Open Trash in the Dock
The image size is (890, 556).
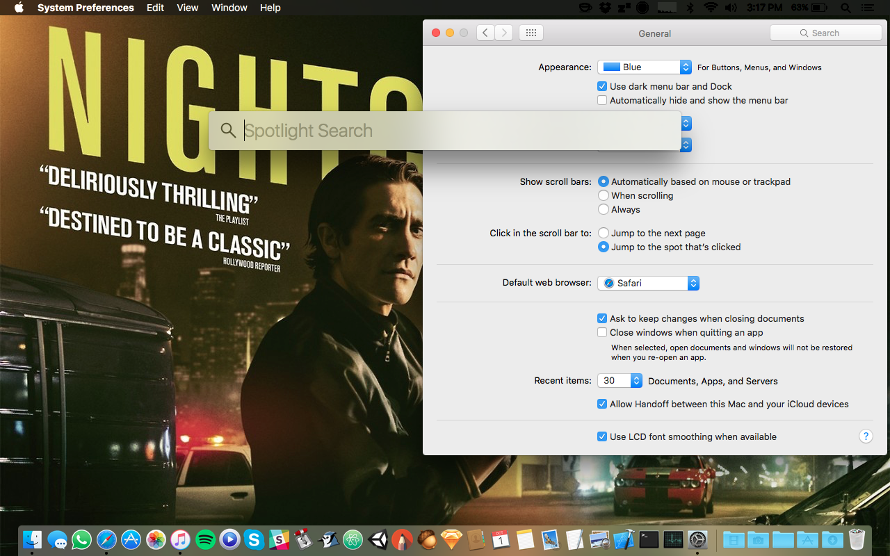pos(857,539)
